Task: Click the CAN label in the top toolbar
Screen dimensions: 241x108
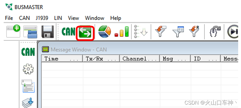Action: point(68,31)
